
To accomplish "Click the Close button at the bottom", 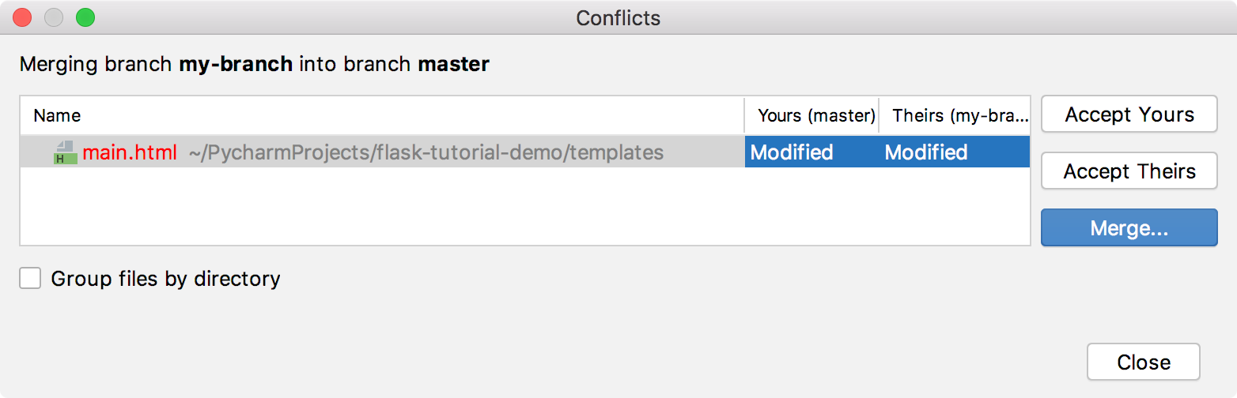I will tap(1143, 362).
